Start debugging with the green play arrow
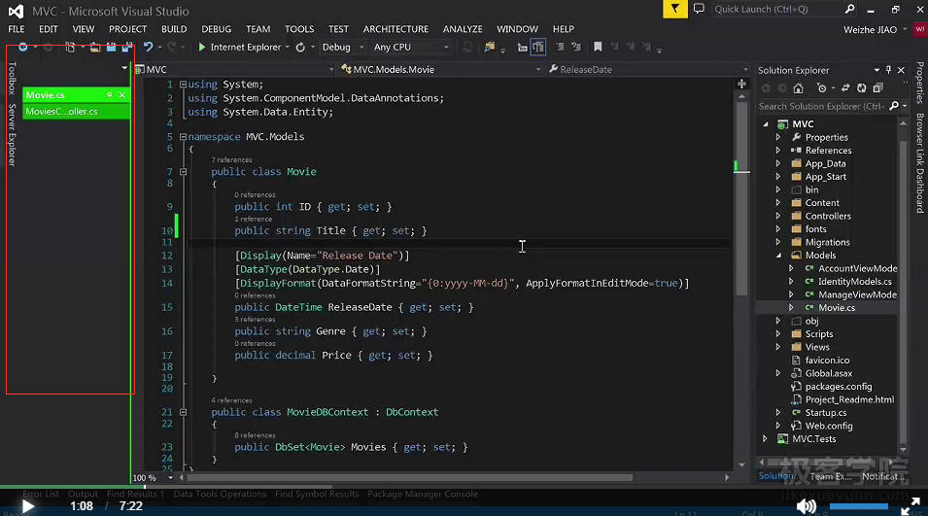Viewport: 928px width, 516px height. point(202,47)
